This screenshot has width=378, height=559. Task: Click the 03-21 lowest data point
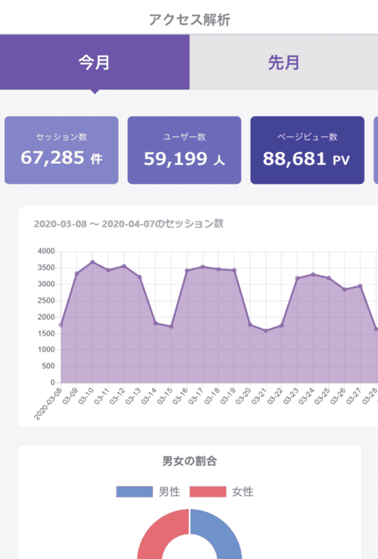[x=266, y=331]
